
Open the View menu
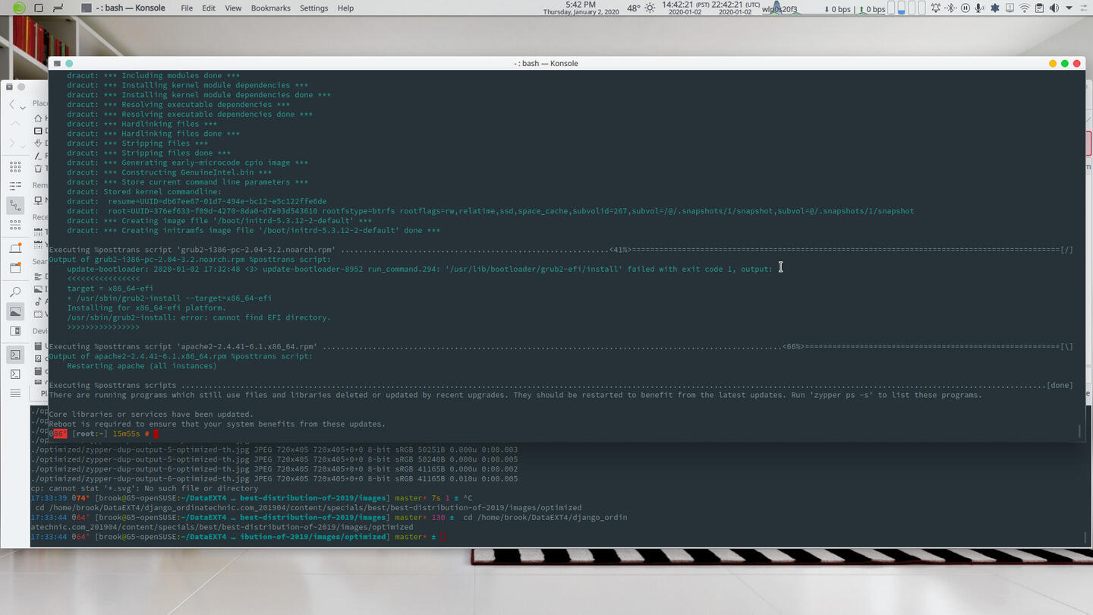pos(233,8)
